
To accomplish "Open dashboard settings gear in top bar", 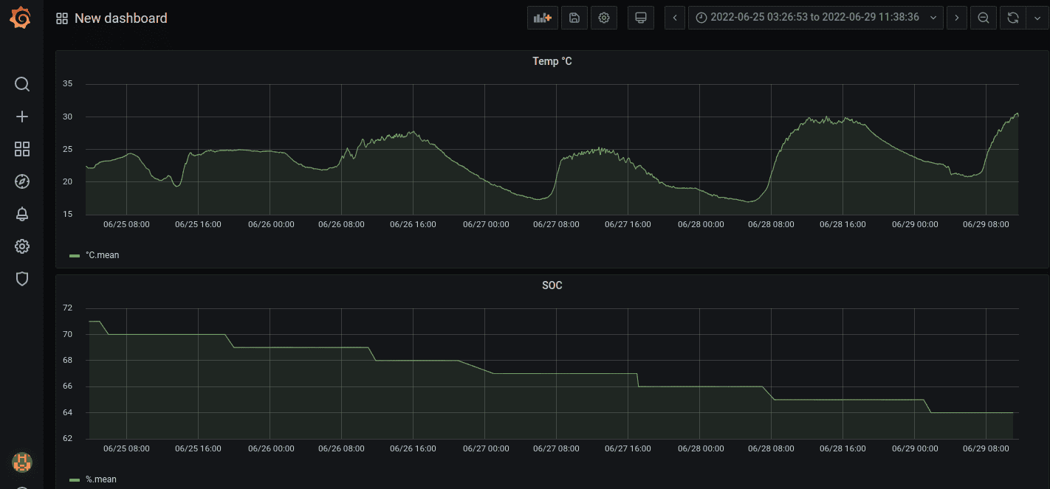I will [604, 18].
